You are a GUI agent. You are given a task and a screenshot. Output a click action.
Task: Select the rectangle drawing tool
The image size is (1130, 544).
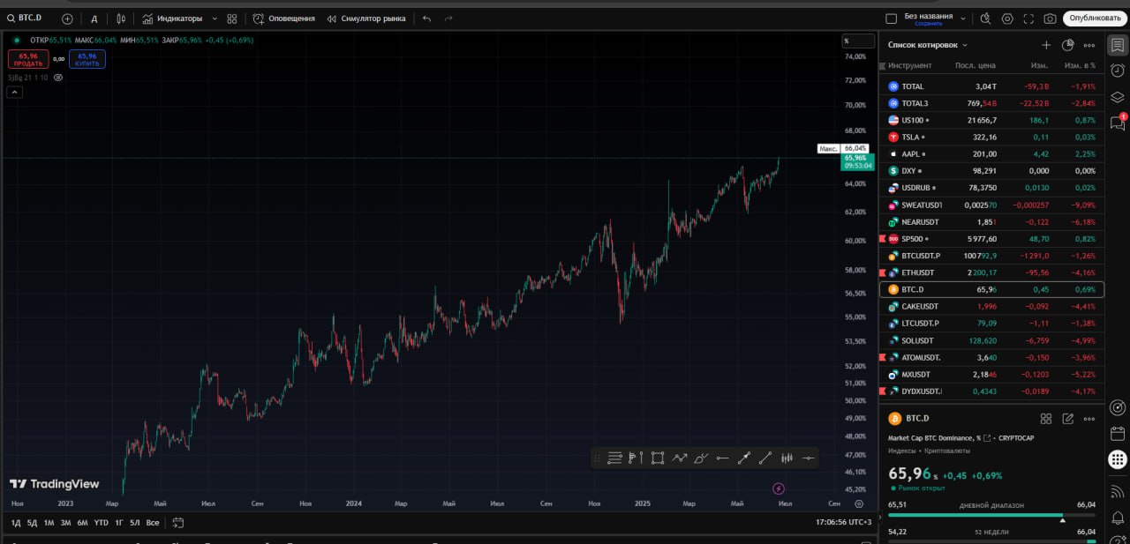[658, 458]
